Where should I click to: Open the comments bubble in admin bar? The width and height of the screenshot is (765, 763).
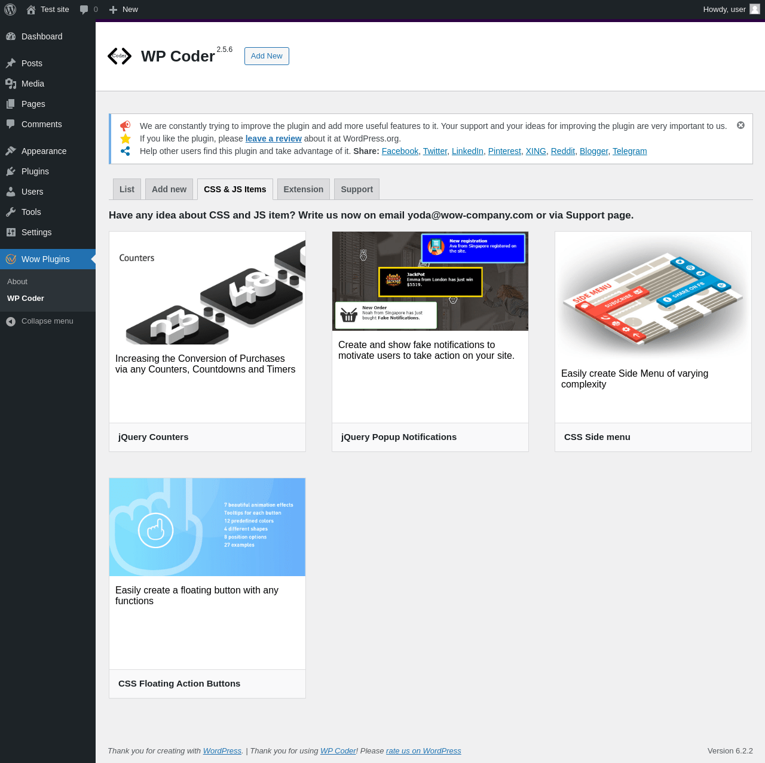click(84, 10)
